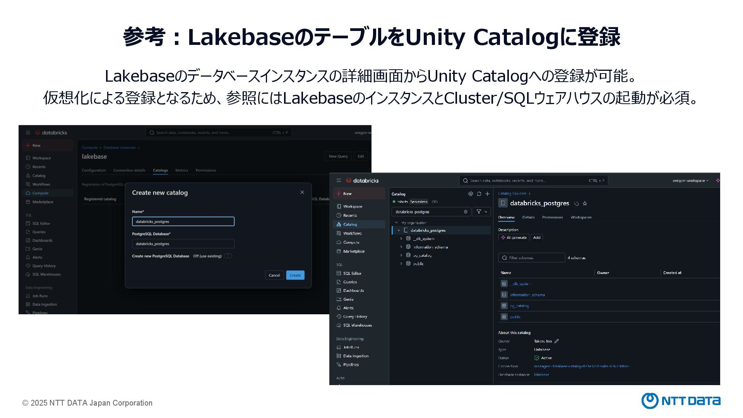Open the information_schema link in the schemas table

tap(527, 295)
